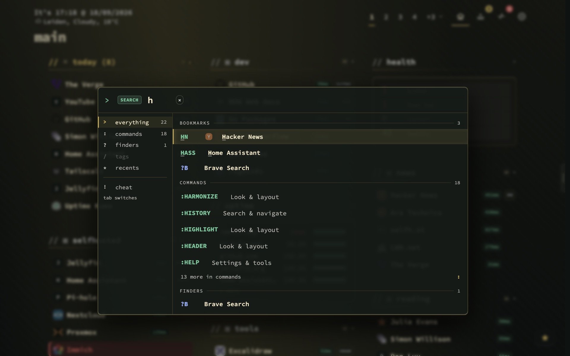This screenshot has height=356, width=570.
Task: Click the tab switches hint text
Action: point(120,198)
